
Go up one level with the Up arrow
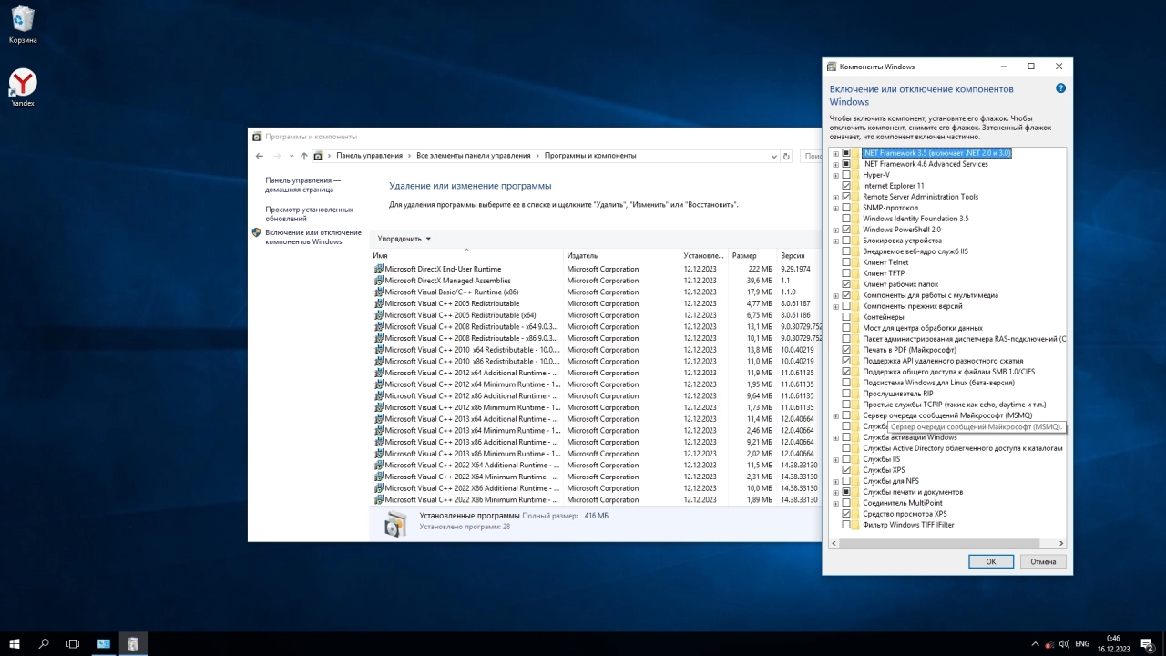click(304, 156)
